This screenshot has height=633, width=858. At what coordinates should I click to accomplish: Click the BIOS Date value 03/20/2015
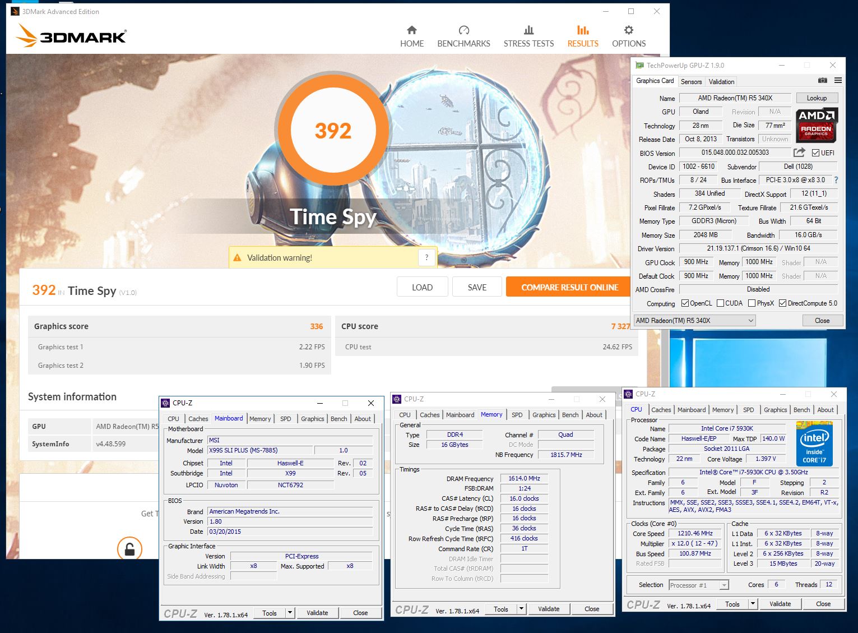pyautogui.click(x=290, y=532)
